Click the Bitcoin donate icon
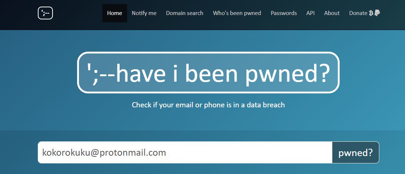The image size is (405, 174). point(371,13)
